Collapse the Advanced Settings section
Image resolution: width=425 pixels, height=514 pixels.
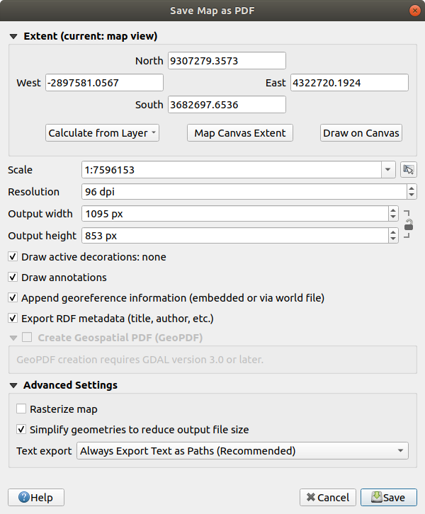[13, 386]
